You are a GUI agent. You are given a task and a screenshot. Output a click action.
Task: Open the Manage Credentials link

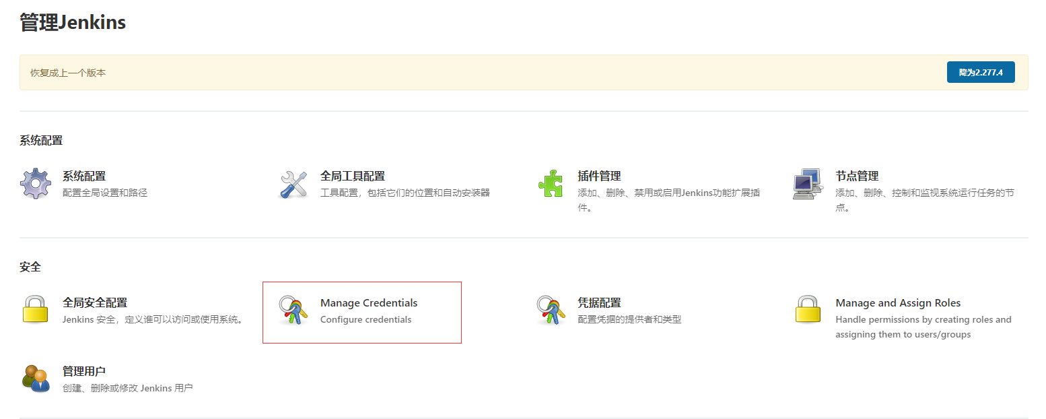coord(369,302)
